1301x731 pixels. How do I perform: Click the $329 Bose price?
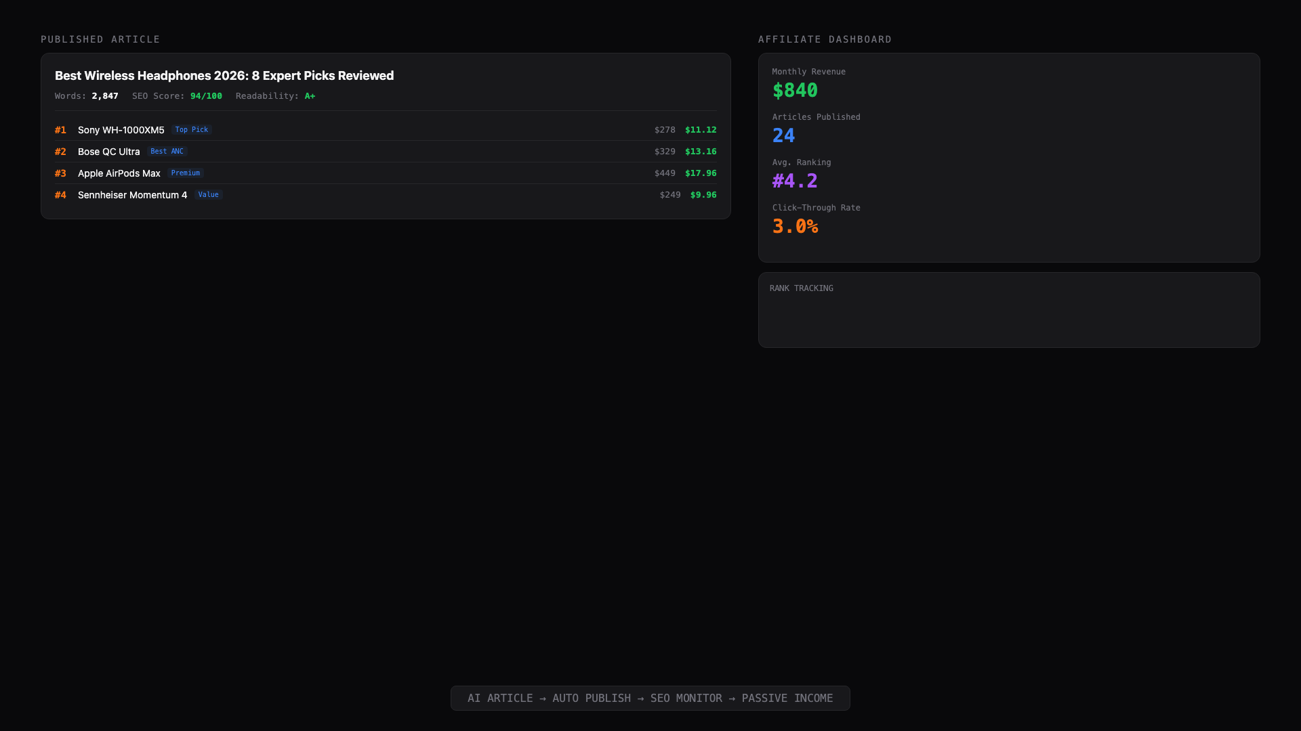(665, 152)
